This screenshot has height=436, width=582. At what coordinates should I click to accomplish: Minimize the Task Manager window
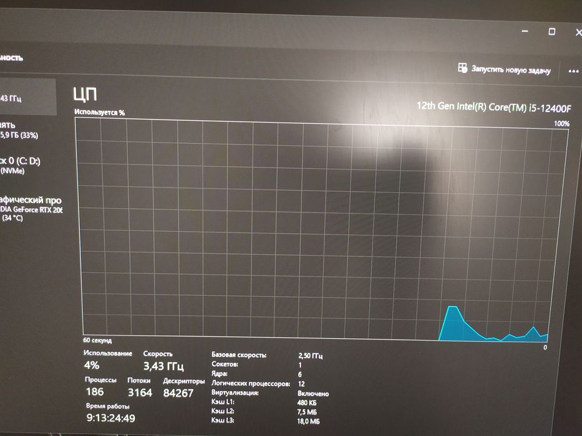coord(525,31)
